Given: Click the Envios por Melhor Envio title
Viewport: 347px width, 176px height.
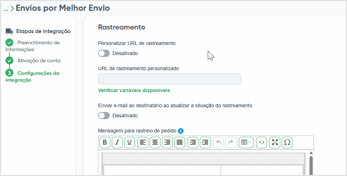Looking at the screenshot, I should 63,8.
